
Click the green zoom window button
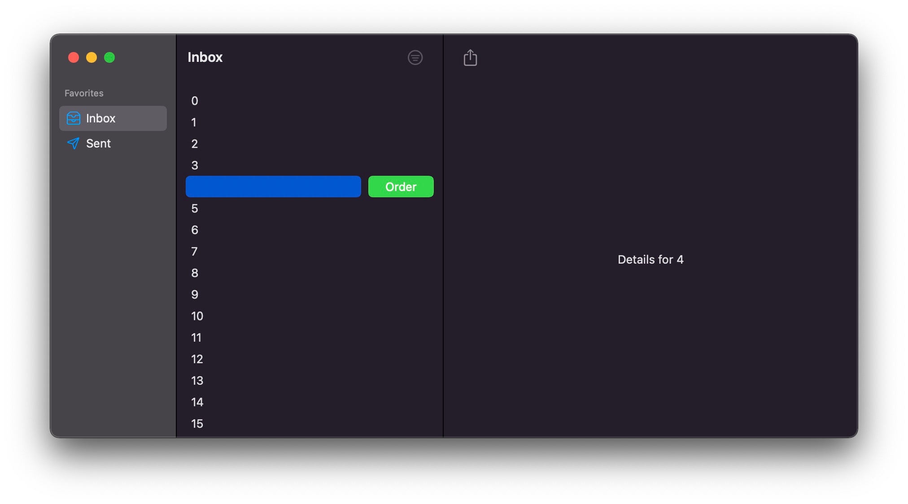(109, 57)
